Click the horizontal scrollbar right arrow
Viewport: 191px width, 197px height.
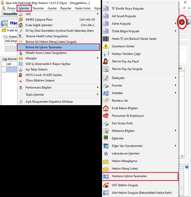[182, 156]
